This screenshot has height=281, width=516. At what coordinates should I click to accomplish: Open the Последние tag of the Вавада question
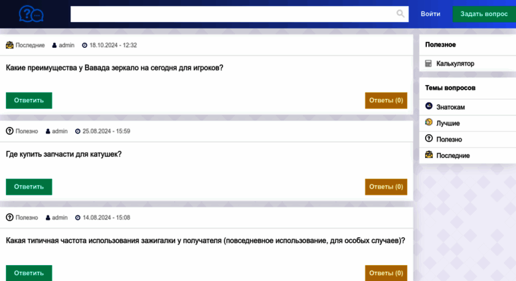[x=30, y=45]
